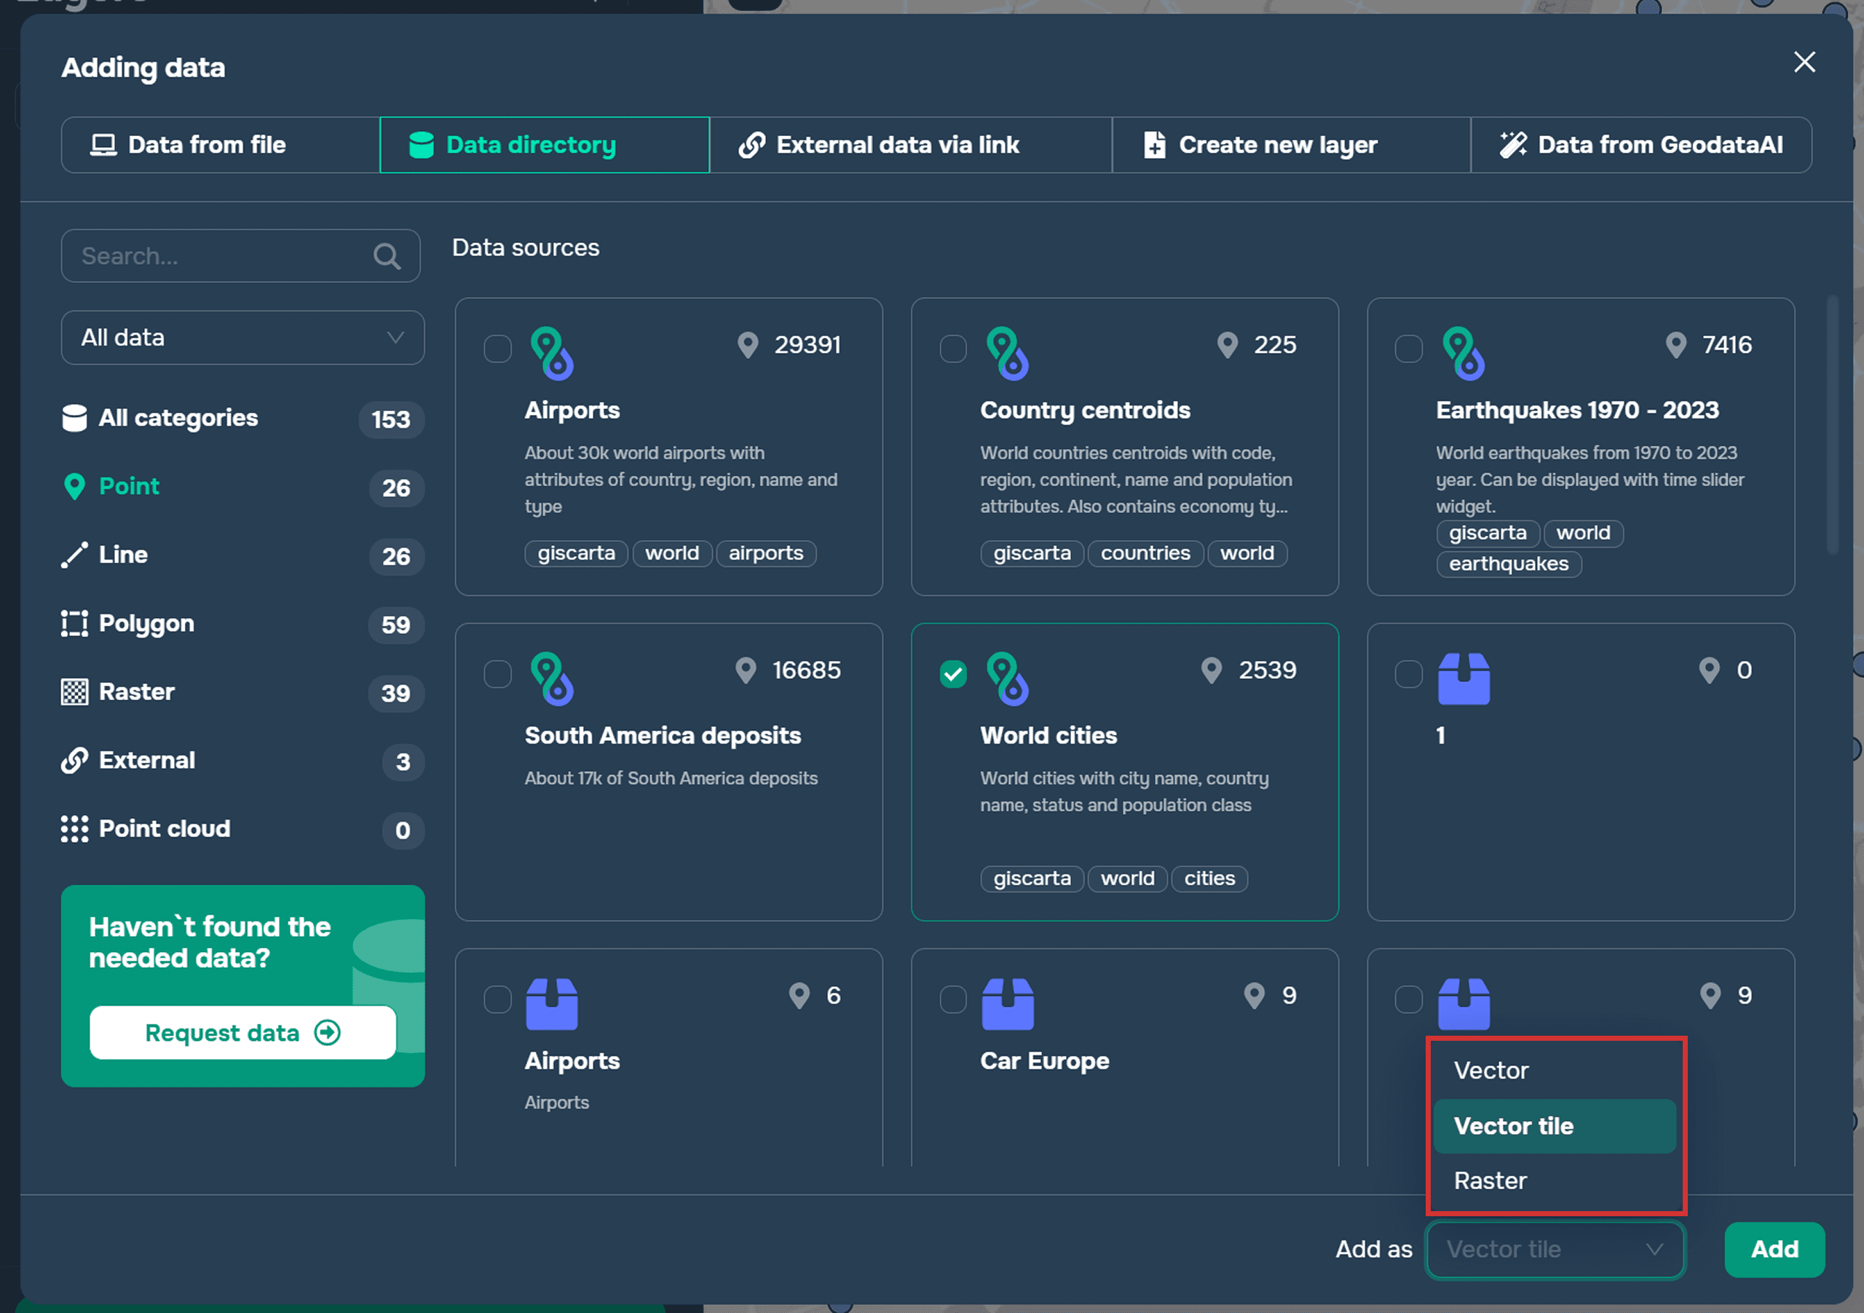Click the Car Europe box icon
The width and height of the screenshot is (1864, 1313).
click(1008, 1004)
